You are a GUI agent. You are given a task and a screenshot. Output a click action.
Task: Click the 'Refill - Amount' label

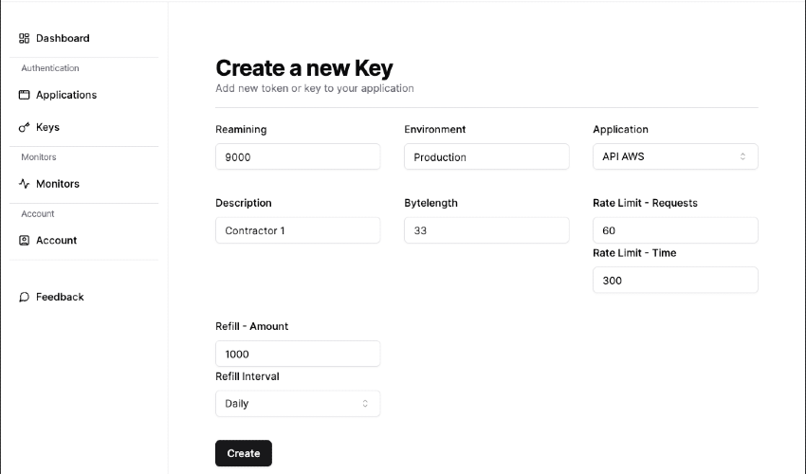click(x=252, y=326)
